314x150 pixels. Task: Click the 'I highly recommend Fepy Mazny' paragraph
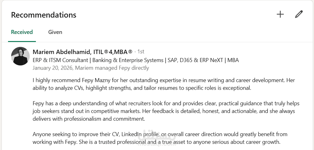point(164,84)
